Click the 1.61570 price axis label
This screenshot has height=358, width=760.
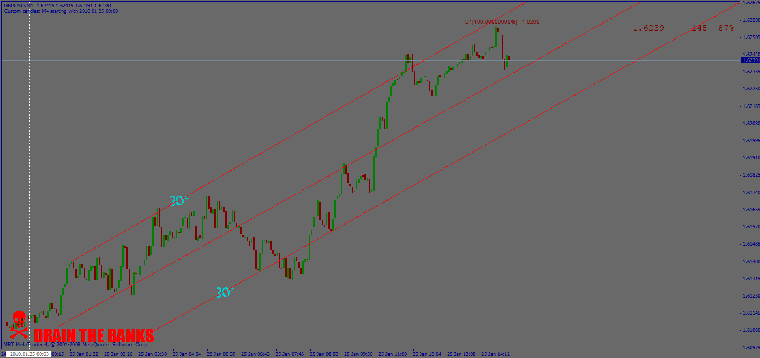[x=751, y=226]
